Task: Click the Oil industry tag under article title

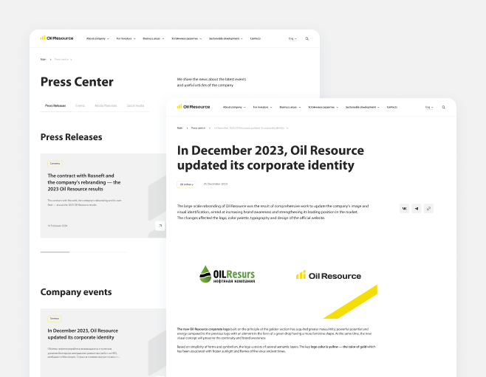Action: [x=187, y=184]
